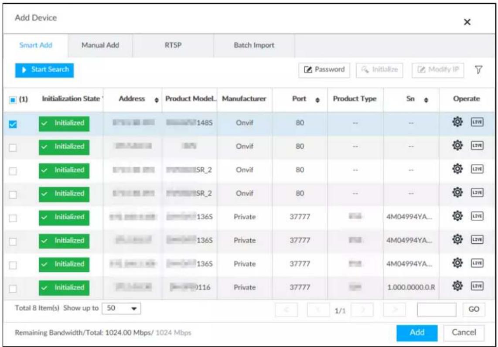
Task: Open the filter funnel icon
Action: point(479,69)
